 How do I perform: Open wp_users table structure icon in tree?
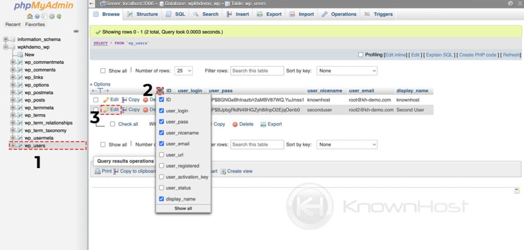[20, 145]
